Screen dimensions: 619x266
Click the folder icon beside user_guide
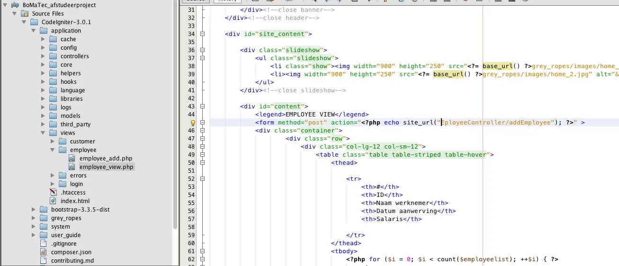pyautogui.click(x=44, y=235)
